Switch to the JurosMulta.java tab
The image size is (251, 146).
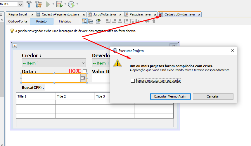105,14
